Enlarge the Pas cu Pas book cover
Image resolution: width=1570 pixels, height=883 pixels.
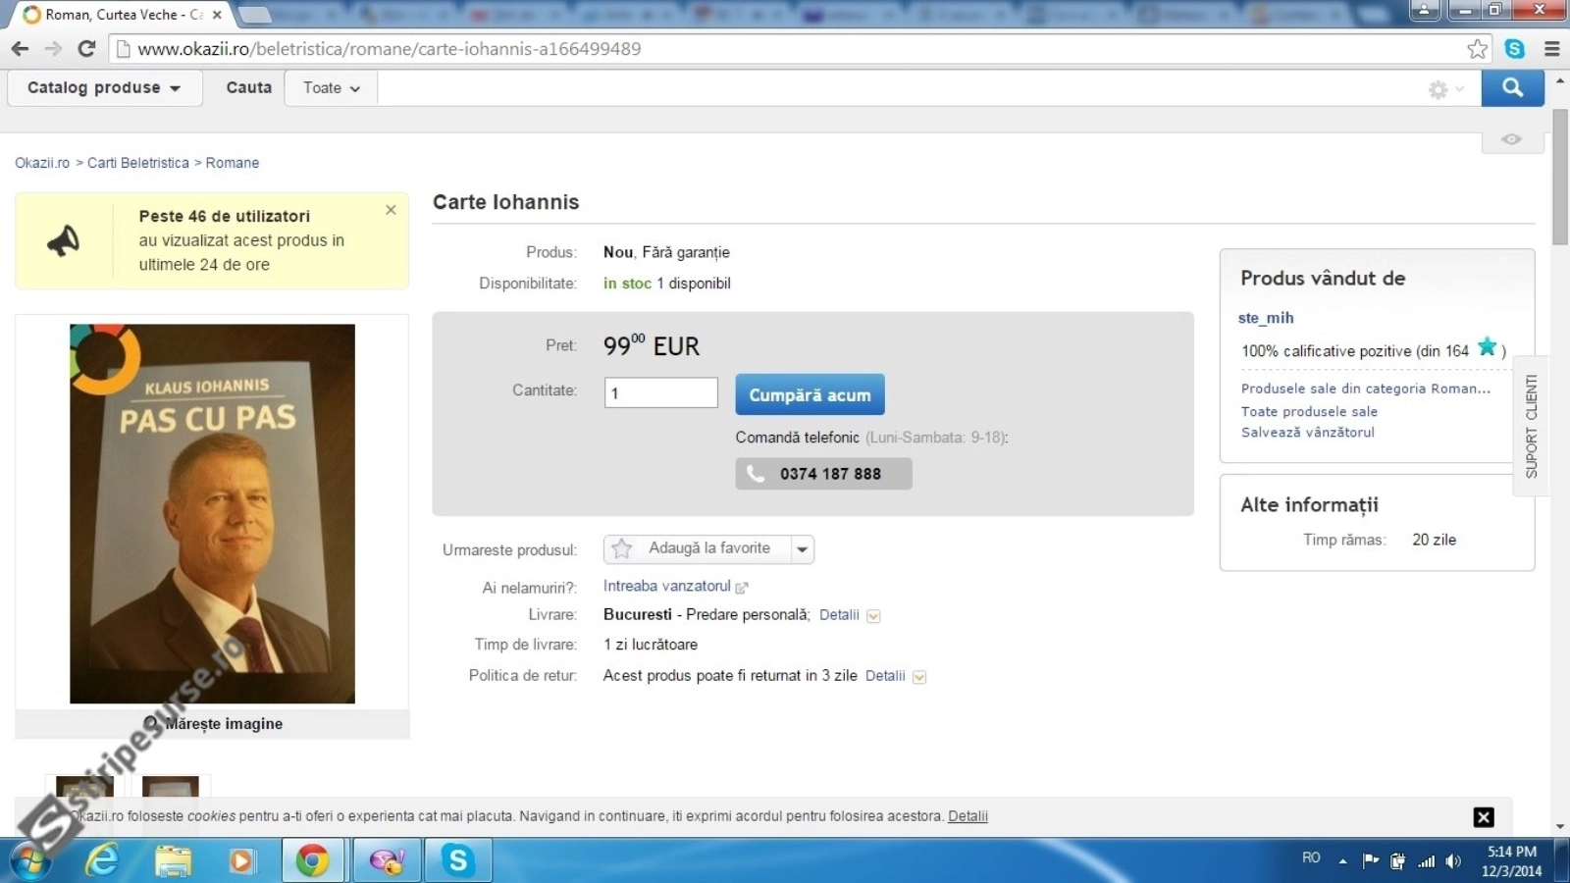click(x=213, y=724)
